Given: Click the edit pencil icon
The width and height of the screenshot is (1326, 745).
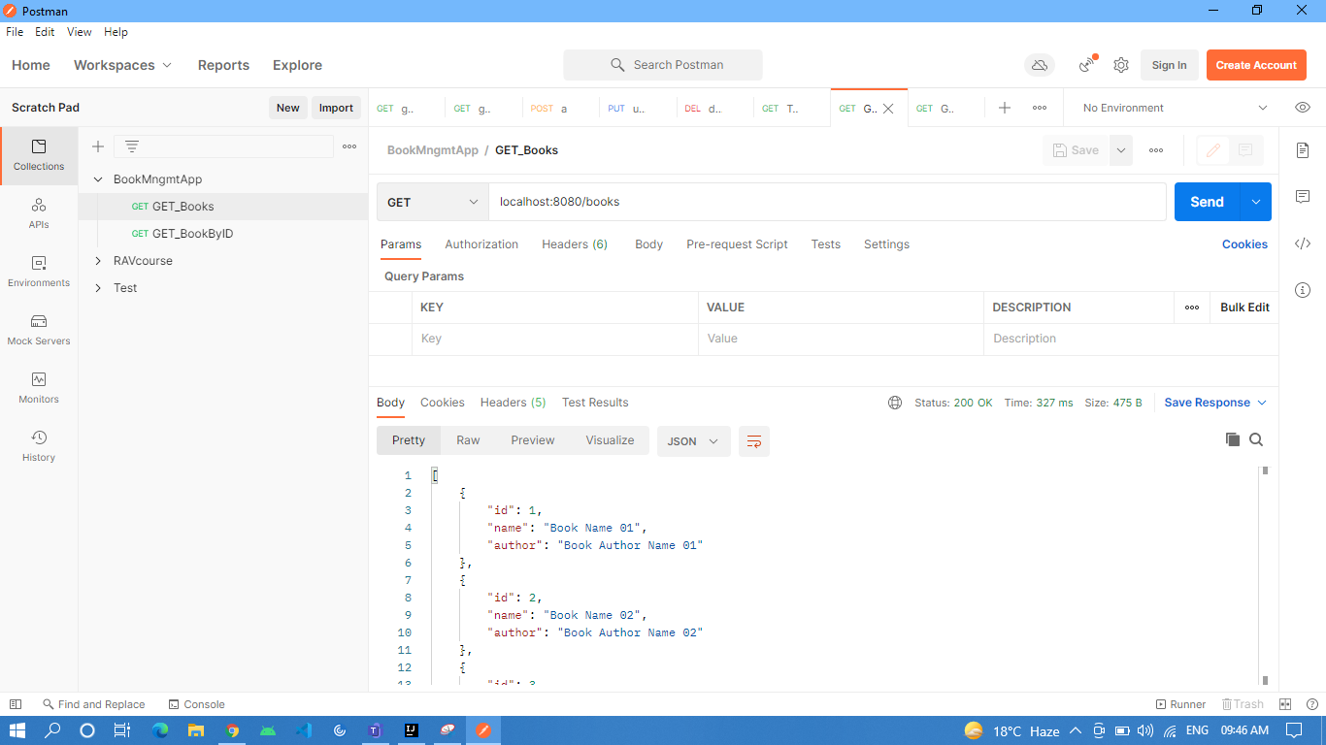Looking at the screenshot, I should 1213,150.
